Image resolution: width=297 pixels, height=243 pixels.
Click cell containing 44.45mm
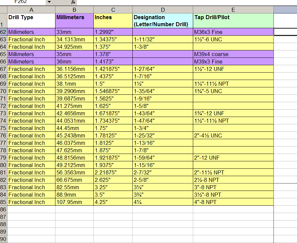click(x=75, y=128)
